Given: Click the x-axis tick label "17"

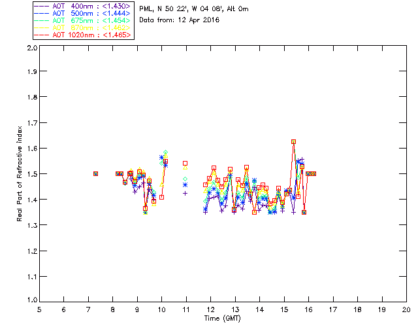Looking at the screenshot, I should point(333,309).
